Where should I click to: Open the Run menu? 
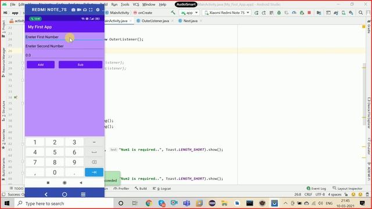point(115,4)
